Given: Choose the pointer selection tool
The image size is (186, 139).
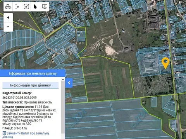Looking at the screenshot, I should tap(35, 7).
